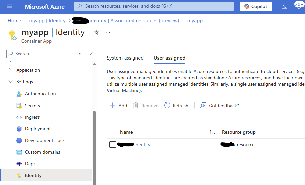Click the Dapr logo icon

coord(19,164)
